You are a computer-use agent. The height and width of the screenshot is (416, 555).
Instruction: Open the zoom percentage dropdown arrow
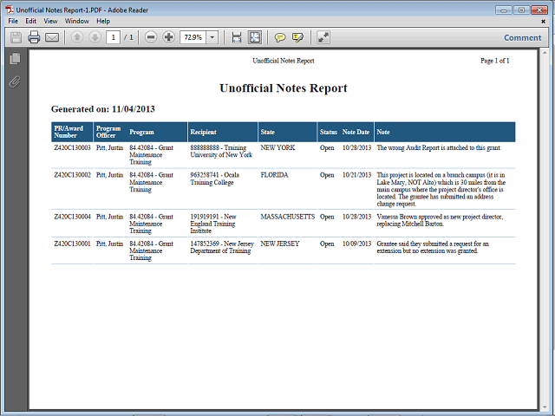pyautogui.click(x=212, y=37)
